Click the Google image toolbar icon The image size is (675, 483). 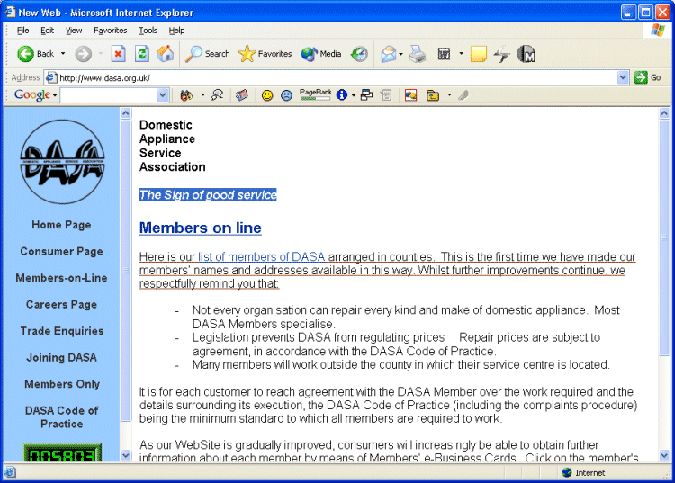pyautogui.click(x=410, y=95)
